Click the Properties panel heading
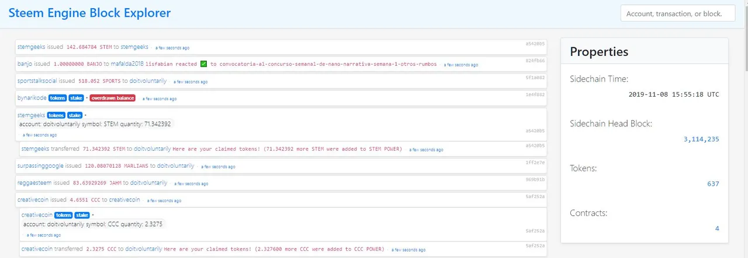This screenshot has height=258, width=748. point(599,51)
